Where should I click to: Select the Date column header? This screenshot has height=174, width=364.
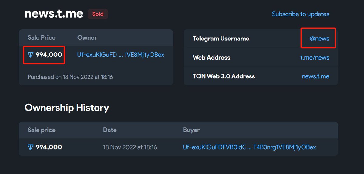[x=110, y=130]
